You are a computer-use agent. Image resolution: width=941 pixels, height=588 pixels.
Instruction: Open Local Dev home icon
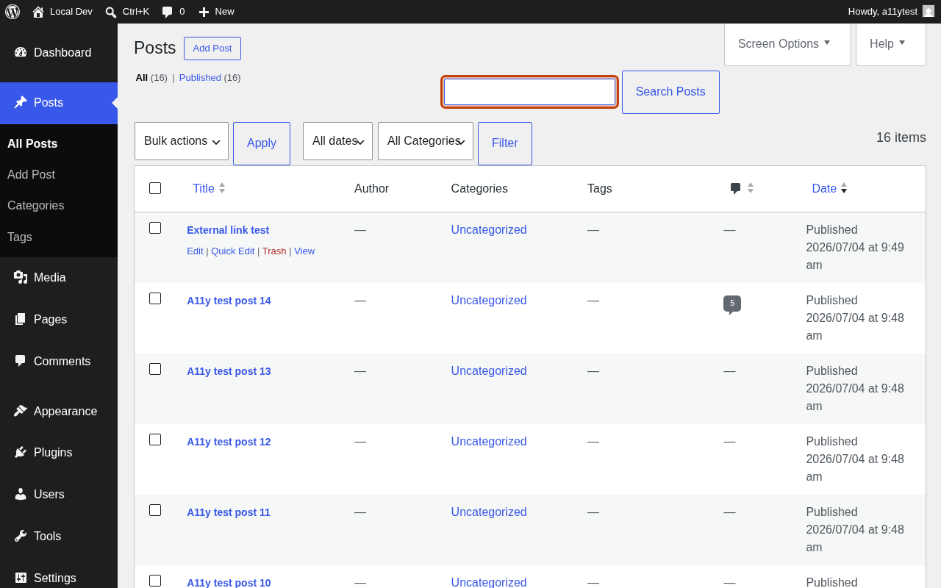38,12
